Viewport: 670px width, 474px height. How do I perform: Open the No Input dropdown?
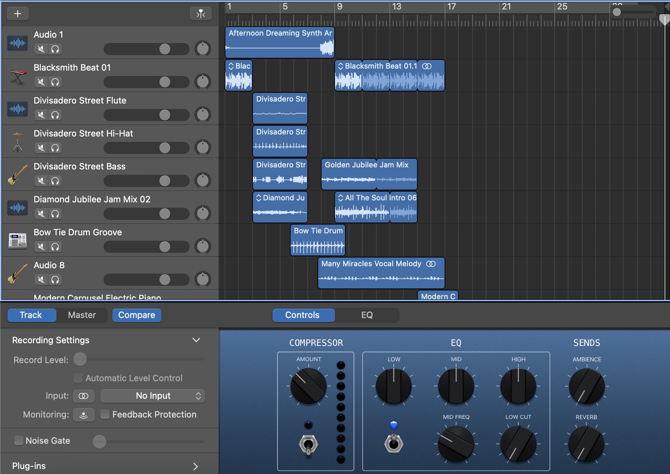(x=153, y=396)
